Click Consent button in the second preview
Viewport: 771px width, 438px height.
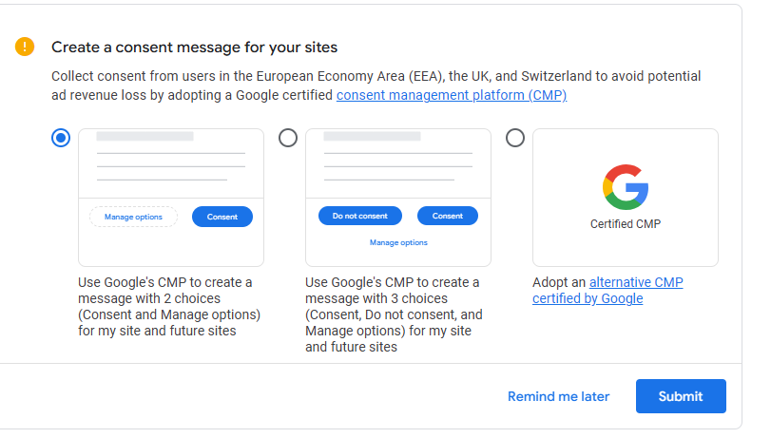pyautogui.click(x=448, y=216)
